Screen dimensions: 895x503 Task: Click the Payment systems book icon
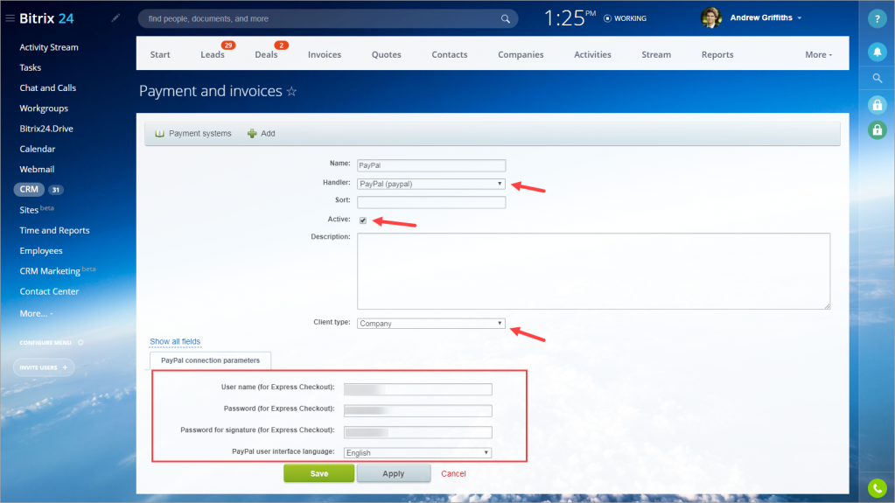(160, 134)
